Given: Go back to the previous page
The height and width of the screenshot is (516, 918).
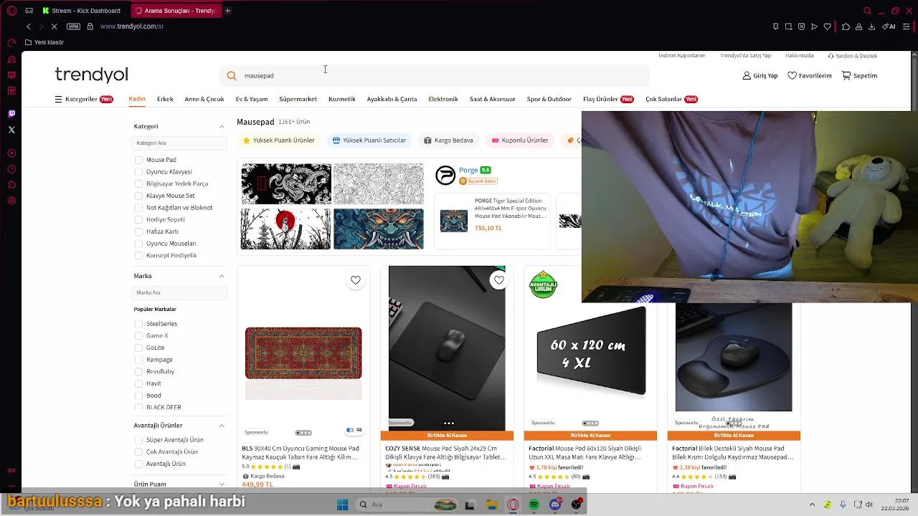Looking at the screenshot, I should coord(29,27).
